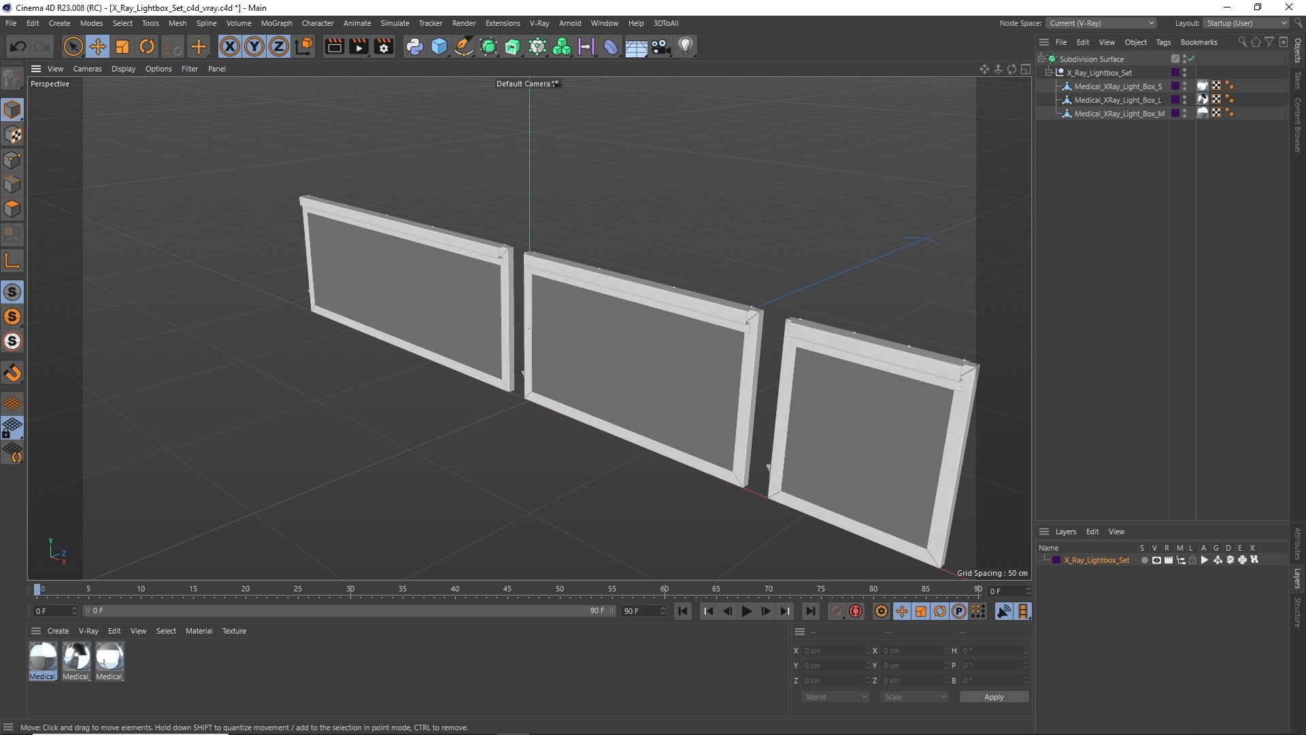The width and height of the screenshot is (1306, 735).
Task: Open Object Manager Tags menu
Action: coord(1163,42)
